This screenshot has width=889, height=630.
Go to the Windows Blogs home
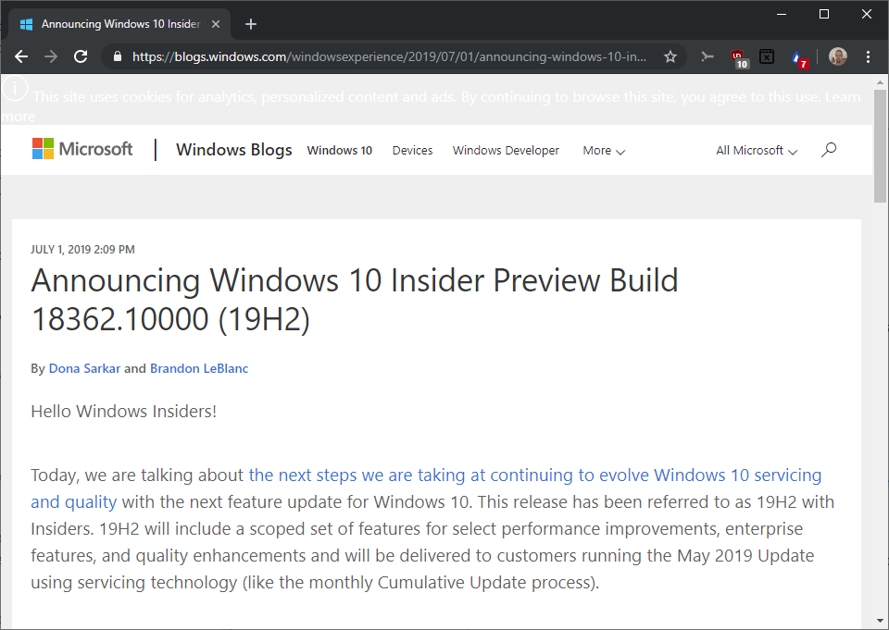[x=234, y=150]
